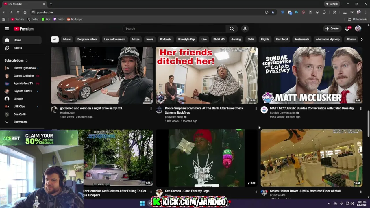Open options for Ken Carson video

pos(256,191)
